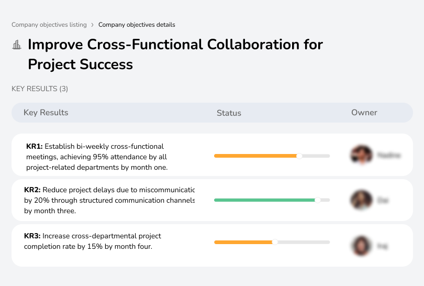Click the breadcrumb chevron separator arrow

tap(93, 25)
